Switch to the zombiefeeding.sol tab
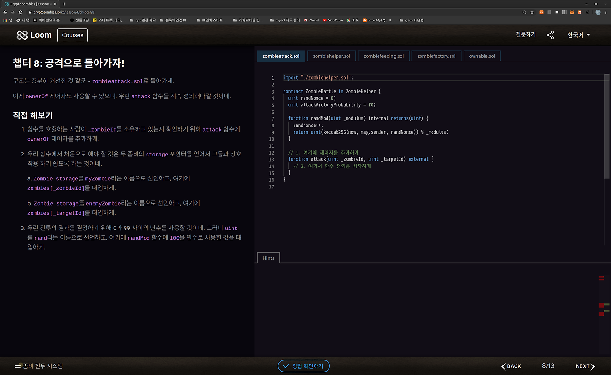This screenshot has width=611, height=375. pos(384,56)
